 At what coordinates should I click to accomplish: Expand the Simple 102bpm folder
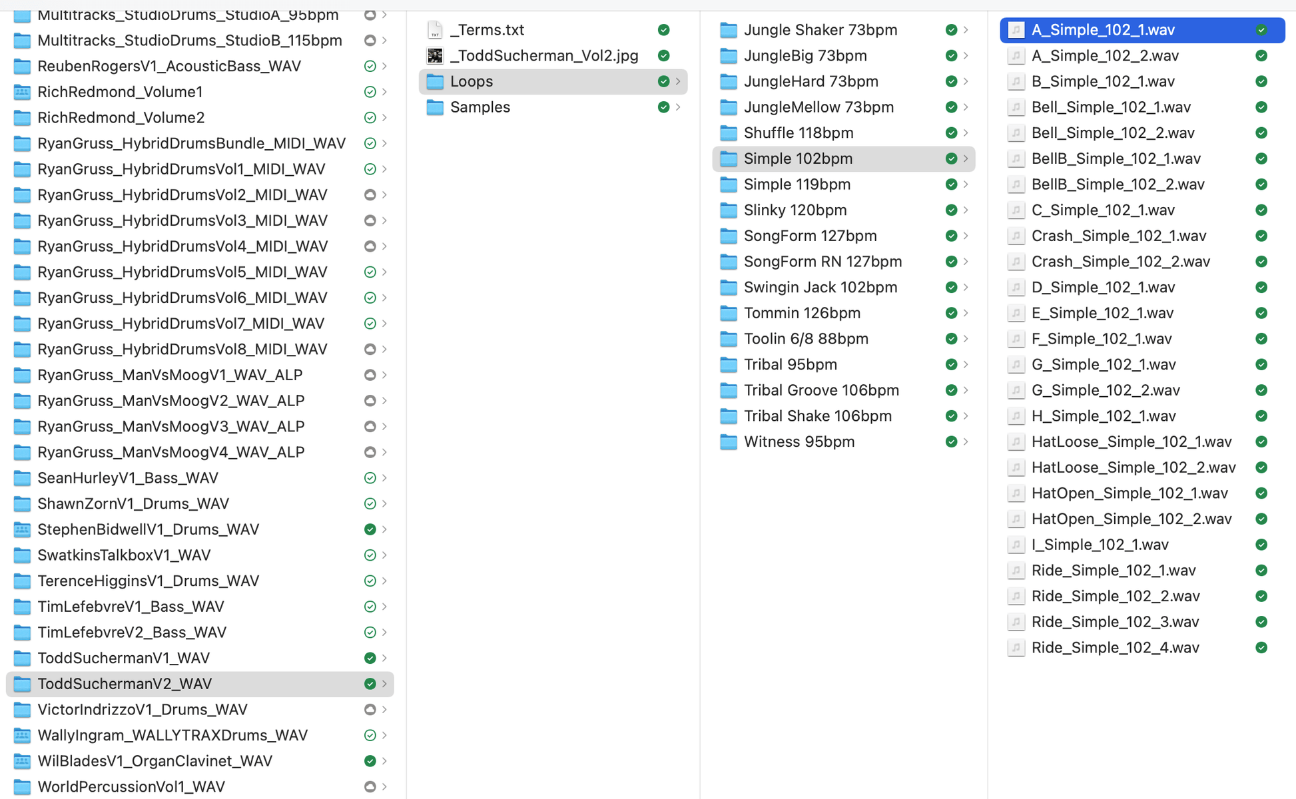[x=970, y=158]
